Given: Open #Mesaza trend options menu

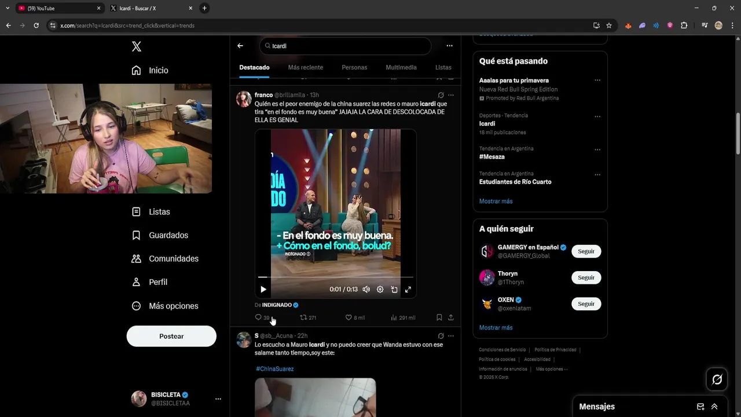Looking at the screenshot, I should coord(597,149).
